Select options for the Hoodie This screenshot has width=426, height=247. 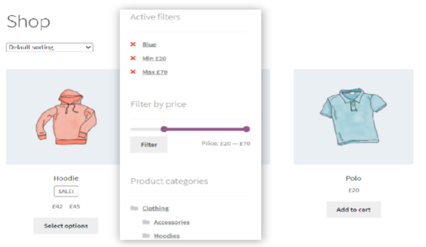point(66,226)
